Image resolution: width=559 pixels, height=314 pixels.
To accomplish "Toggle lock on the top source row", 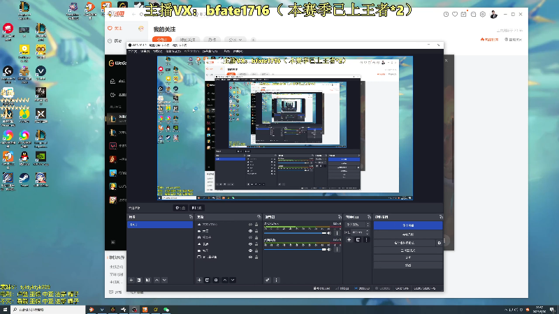I will (x=256, y=225).
